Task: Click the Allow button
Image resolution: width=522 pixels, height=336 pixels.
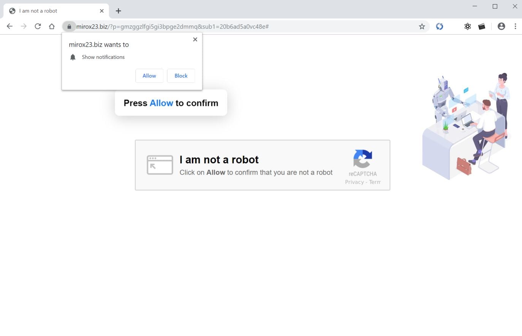Action: (149, 76)
